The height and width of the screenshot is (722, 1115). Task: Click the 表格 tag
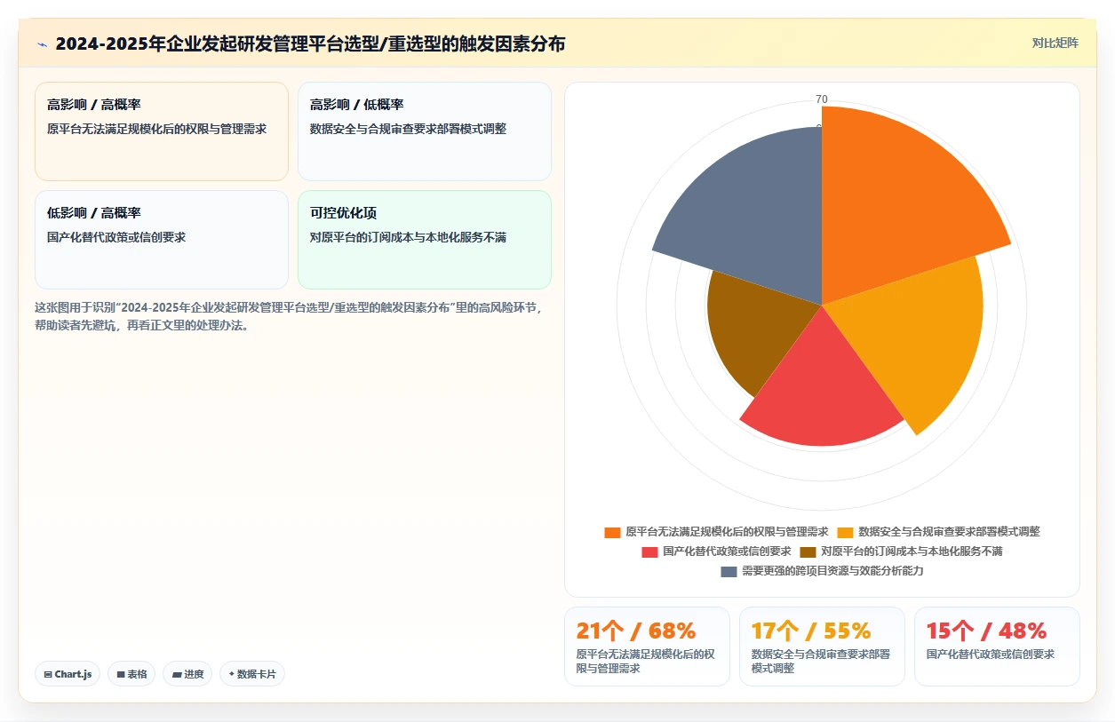coord(131,674)
